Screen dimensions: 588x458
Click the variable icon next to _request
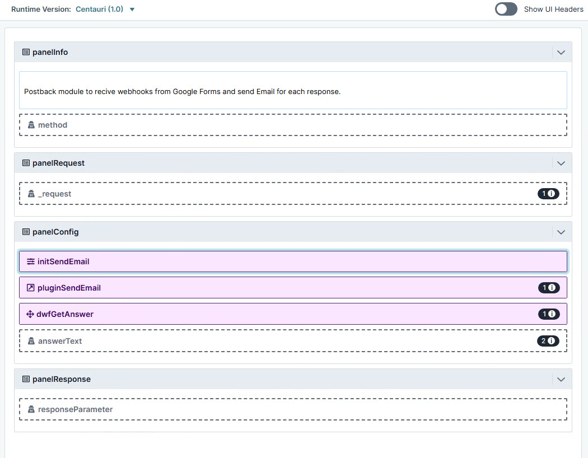pos(31,194)
